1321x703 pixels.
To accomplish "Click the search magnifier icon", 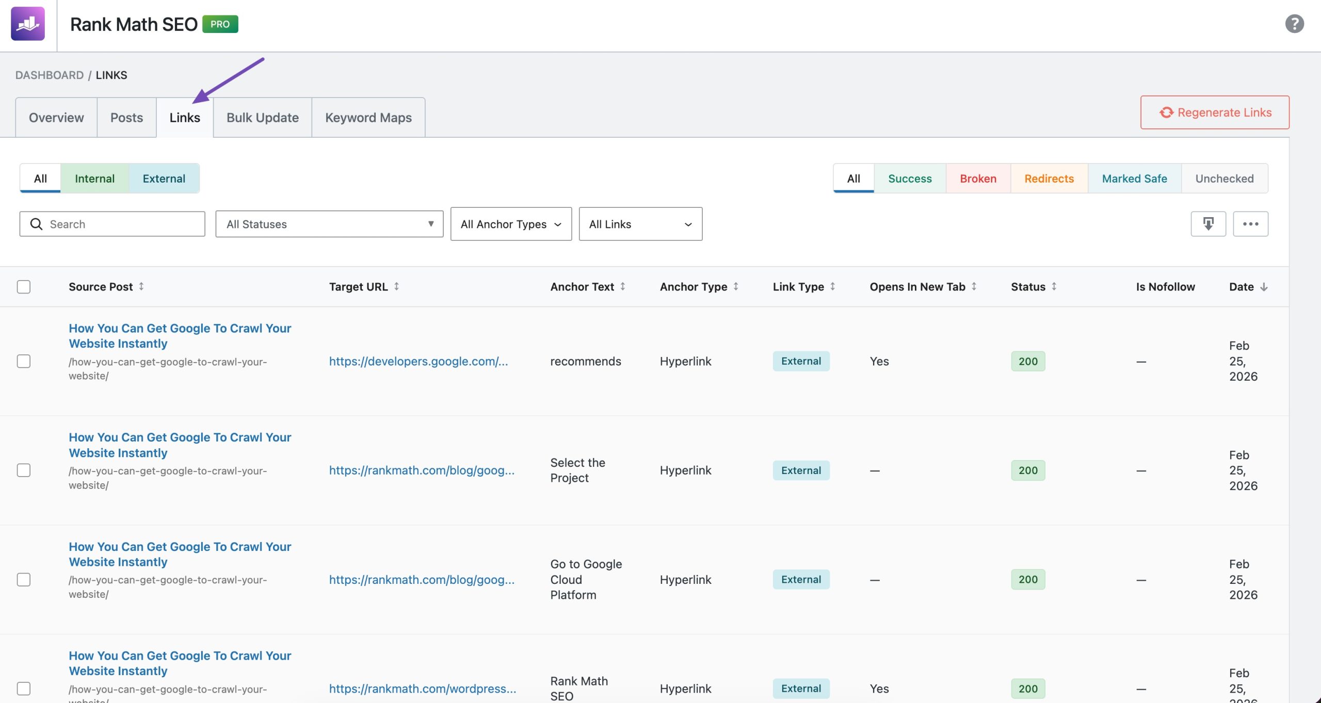I will [x=36, y=224].
